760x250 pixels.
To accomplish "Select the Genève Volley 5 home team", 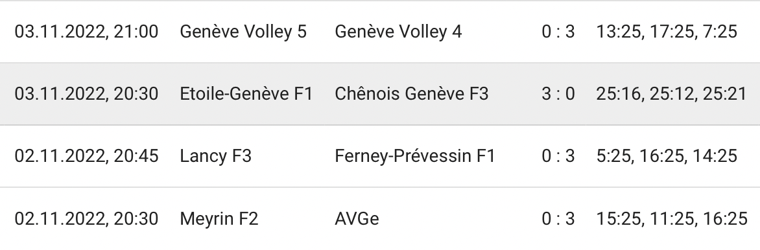I will (243, 32).
